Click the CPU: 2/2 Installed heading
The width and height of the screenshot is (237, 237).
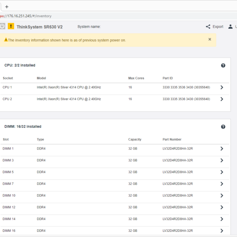tap(20, 65)
